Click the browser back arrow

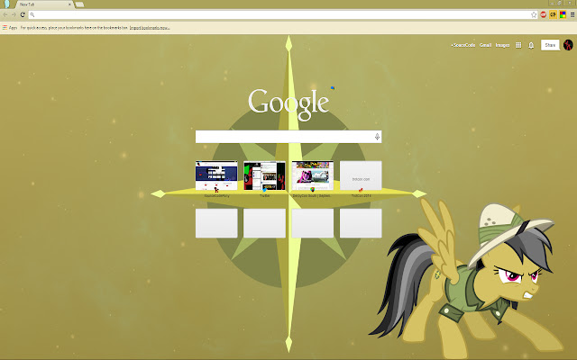tap(5, 14)
